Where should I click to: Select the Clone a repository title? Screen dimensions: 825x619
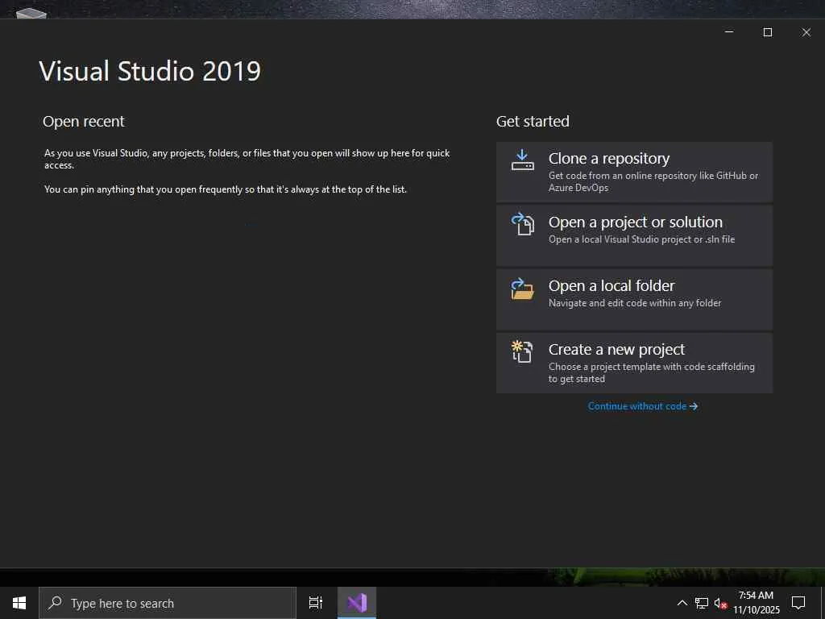pyautogui.click(x=609, y=159)
